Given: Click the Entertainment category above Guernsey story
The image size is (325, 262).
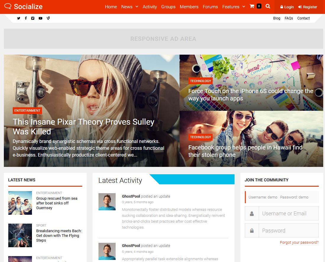Looking at the screenshot, I should pos(49,193).
